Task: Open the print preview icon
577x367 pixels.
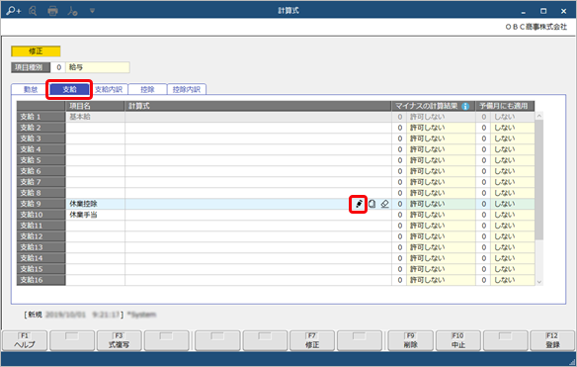Action: pyautogui.click(x=33, y=11)
